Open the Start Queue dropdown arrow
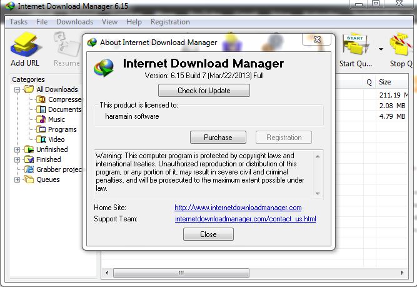The image size is (417, 287). (381, 49)
